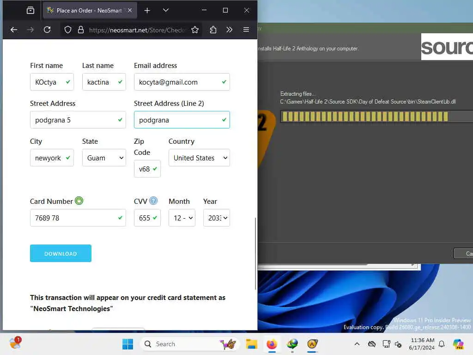Open the State dropdown showing Guam

coord(104,158)
